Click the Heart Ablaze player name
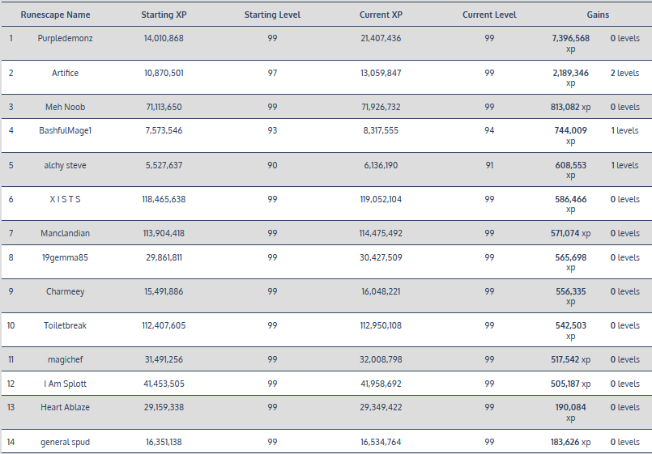 pos(65,407)
